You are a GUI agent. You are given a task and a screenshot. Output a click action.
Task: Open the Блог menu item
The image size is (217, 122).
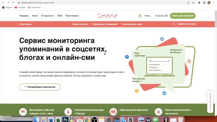point(35,16)
